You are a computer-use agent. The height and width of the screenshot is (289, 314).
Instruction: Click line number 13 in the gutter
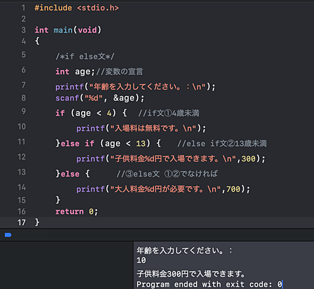point(21,172)
